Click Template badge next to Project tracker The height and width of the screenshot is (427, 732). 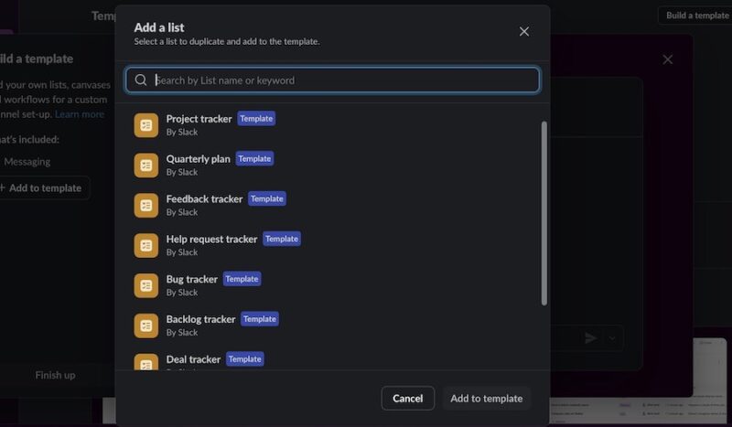tap(256, 119)
